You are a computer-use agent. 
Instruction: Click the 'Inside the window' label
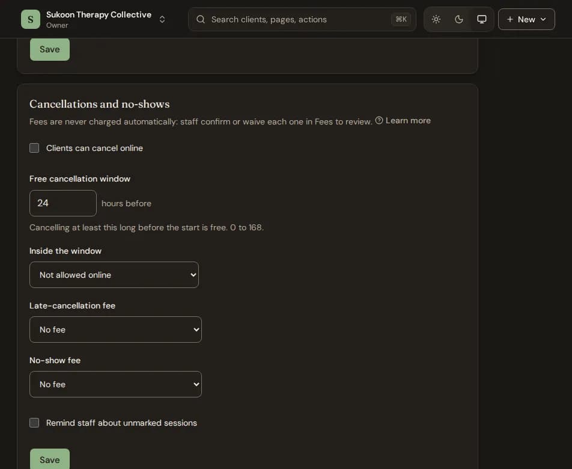pos(65,251)
